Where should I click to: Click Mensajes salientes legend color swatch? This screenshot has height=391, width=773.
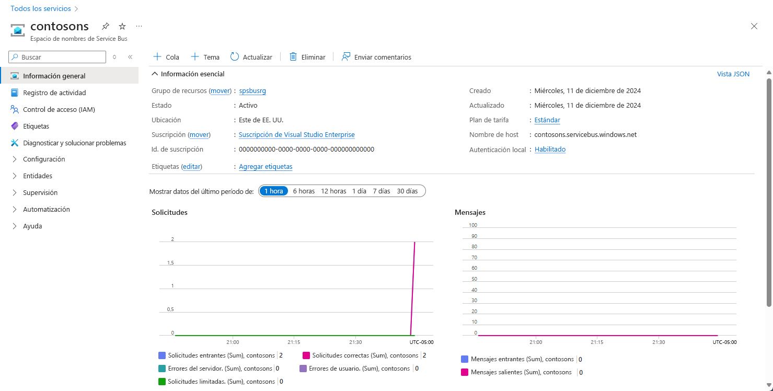tap(465, 372)
